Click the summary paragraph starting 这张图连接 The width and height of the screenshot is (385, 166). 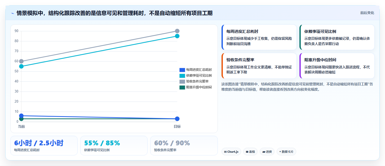tap(297, 87)
